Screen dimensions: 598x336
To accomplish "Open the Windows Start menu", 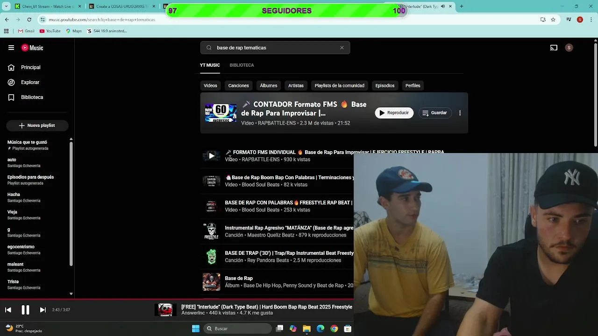I will click(x=196, y=329).
